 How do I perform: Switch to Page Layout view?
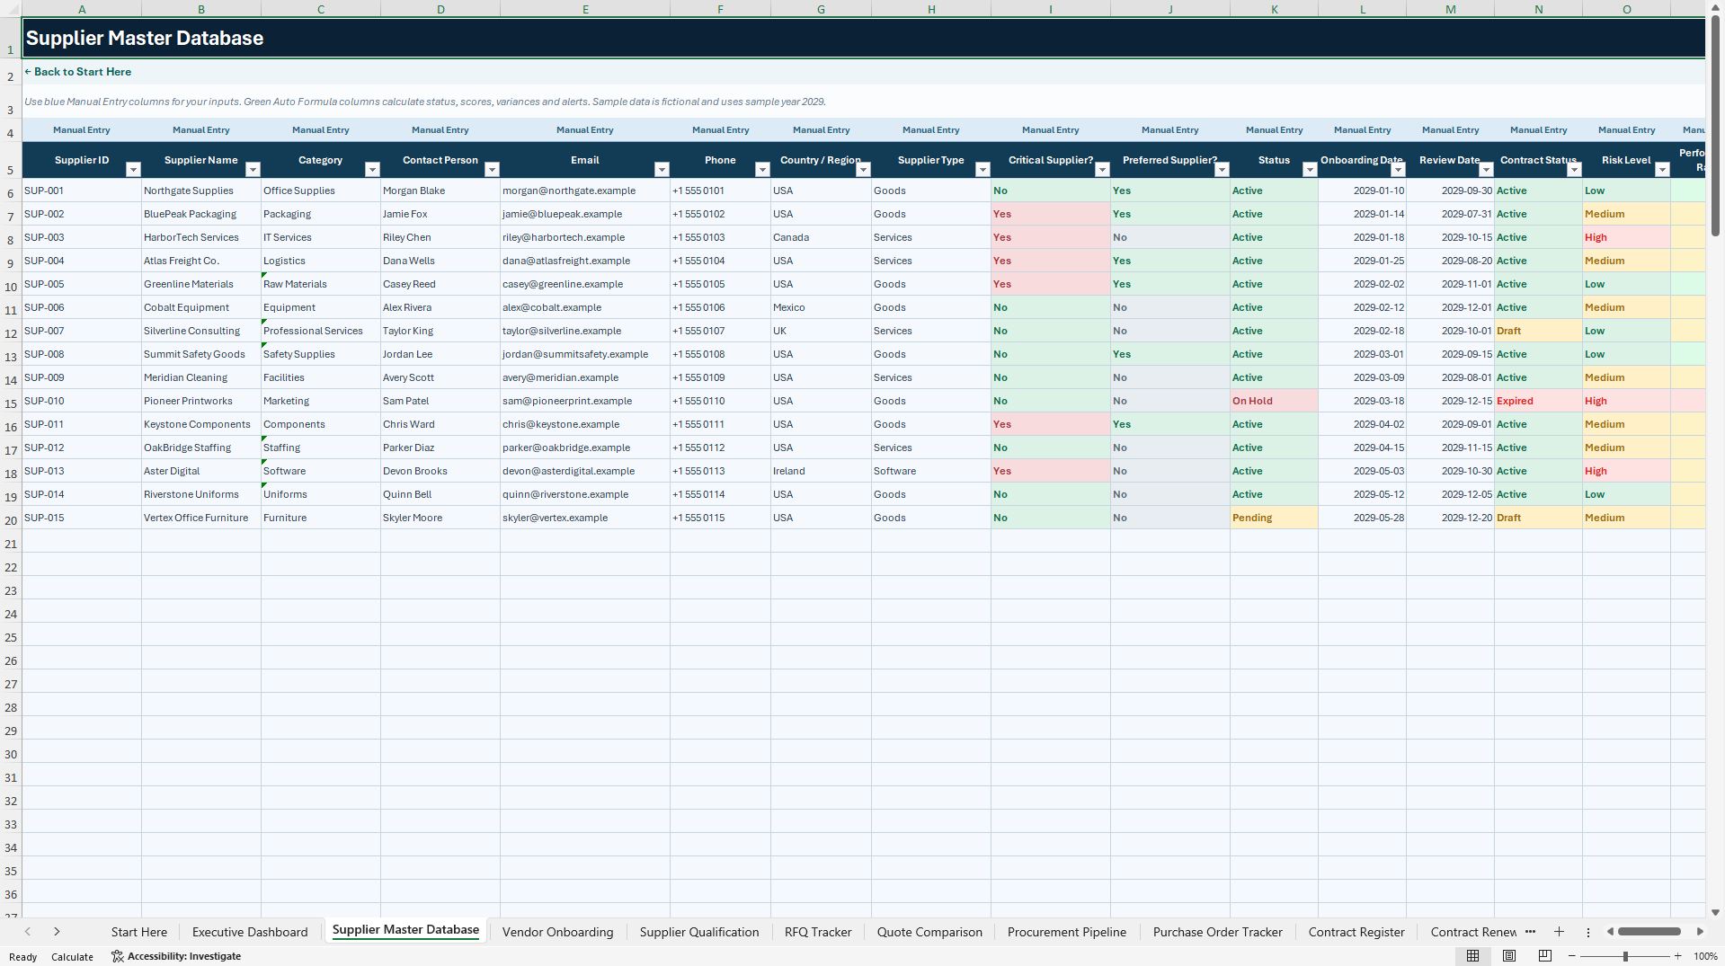click(x=1509, y=956)
